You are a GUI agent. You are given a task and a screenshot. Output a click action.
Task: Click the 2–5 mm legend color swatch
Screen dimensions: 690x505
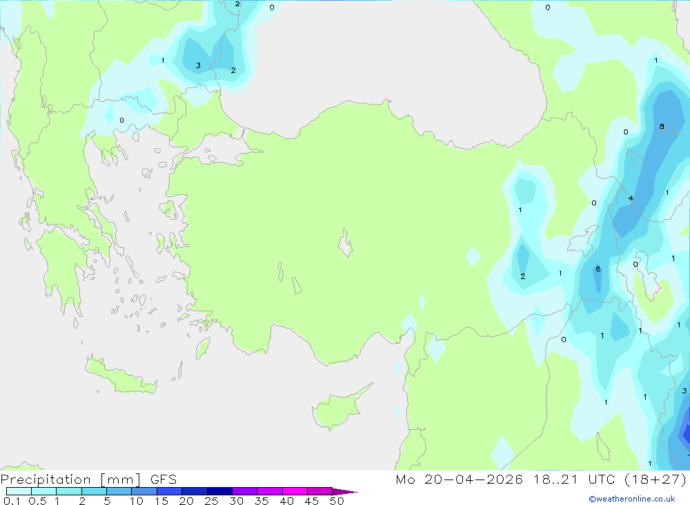(94, 491)
